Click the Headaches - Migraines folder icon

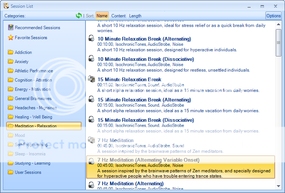click(x=11, y=108)
